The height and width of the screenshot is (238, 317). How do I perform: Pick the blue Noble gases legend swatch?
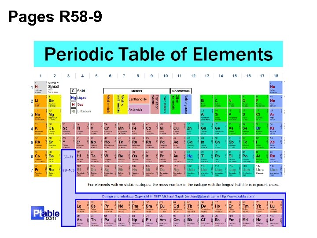tap(186, 104)
